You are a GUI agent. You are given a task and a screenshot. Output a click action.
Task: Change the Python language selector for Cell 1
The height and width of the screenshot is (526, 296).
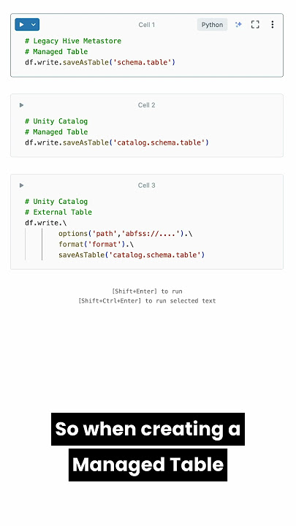(x=212, y=25)
